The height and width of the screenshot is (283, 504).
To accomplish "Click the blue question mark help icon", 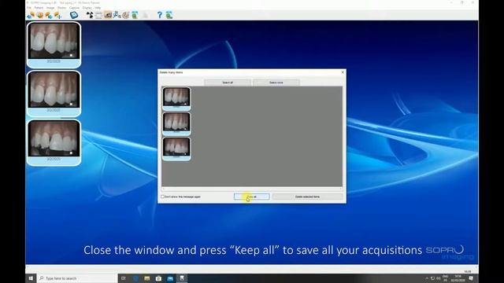I will click(x=159, y=15).
